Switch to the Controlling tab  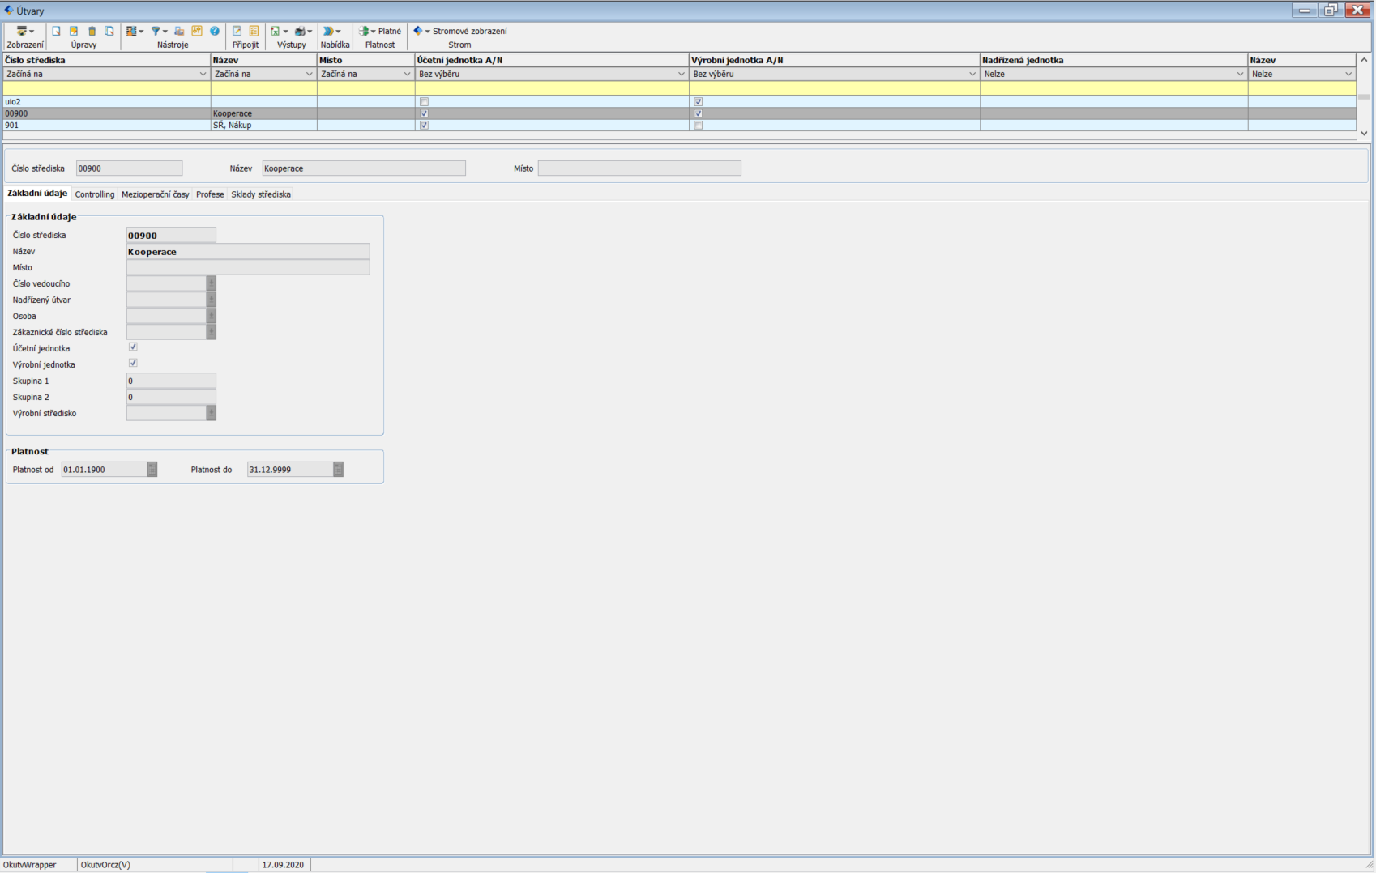[x=95, y=194]
